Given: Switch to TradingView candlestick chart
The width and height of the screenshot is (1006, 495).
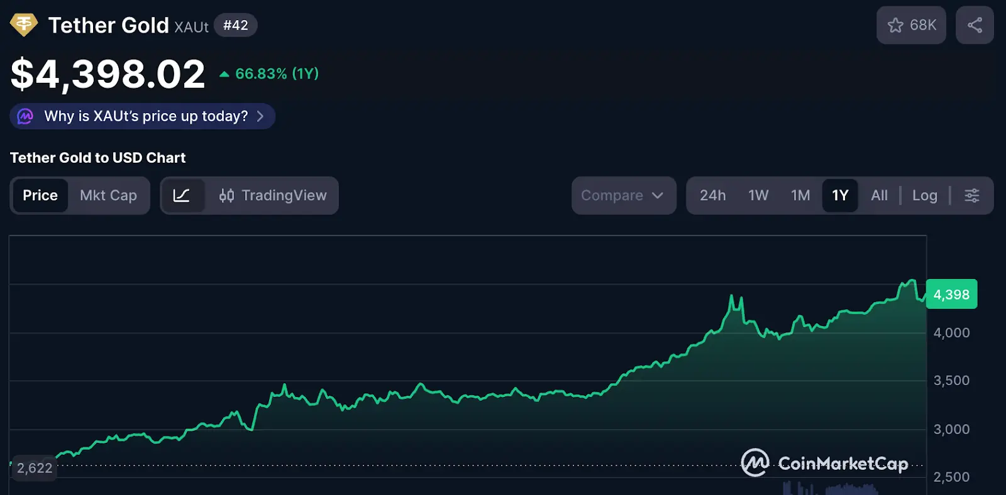Looking at the screenshot, I should tap(273, 195).
